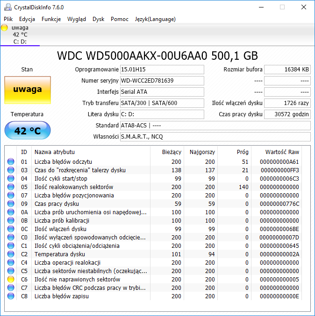
Task: Click the Standard field ATA8-ACS
Action: (215, 126)
